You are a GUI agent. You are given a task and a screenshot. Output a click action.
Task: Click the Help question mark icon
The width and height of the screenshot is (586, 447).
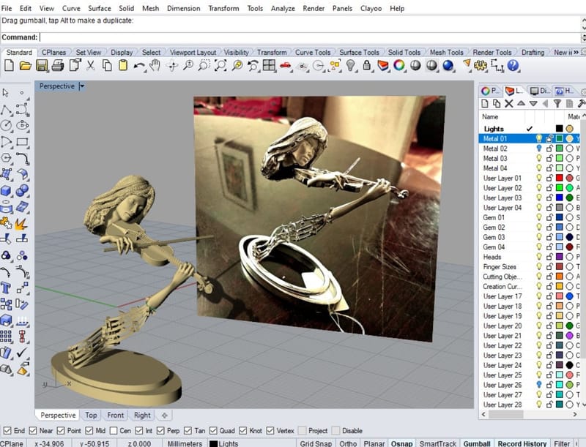point(513,66)
